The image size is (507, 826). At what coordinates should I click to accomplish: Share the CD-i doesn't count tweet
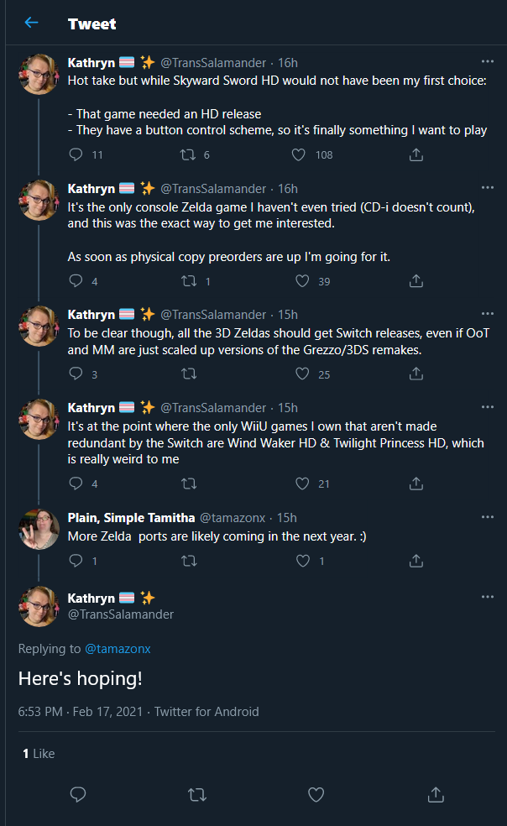[416, 280]
